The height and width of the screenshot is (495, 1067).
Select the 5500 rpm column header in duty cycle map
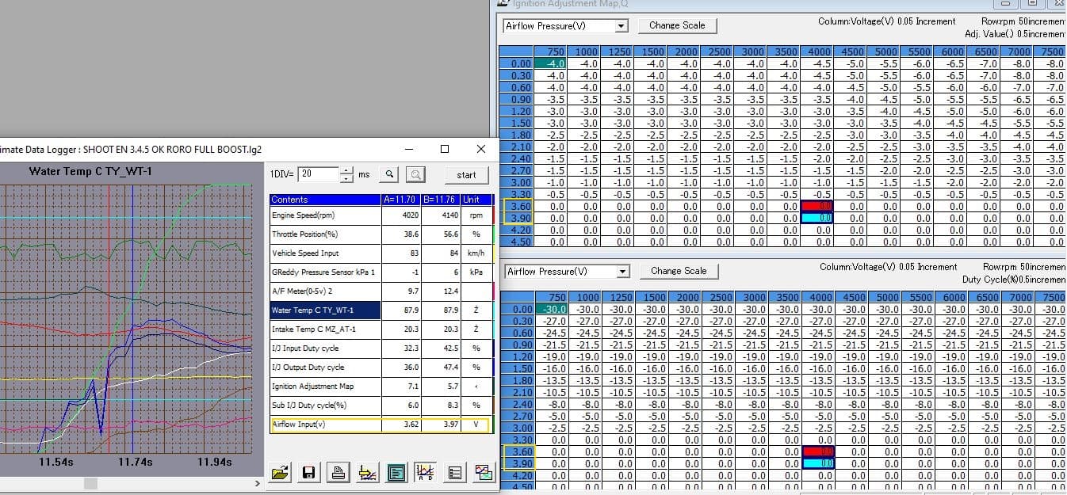pyautogui.click(x=917, y=297)
